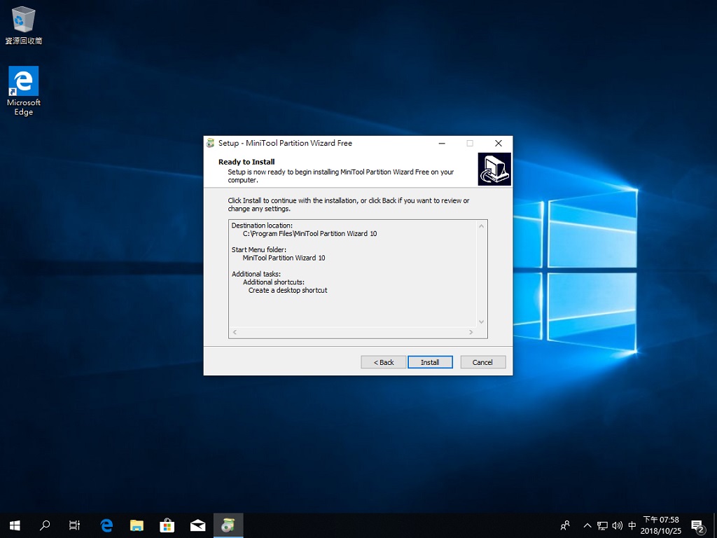Select the MiniTool setup taskbar icon

(228, 525)
